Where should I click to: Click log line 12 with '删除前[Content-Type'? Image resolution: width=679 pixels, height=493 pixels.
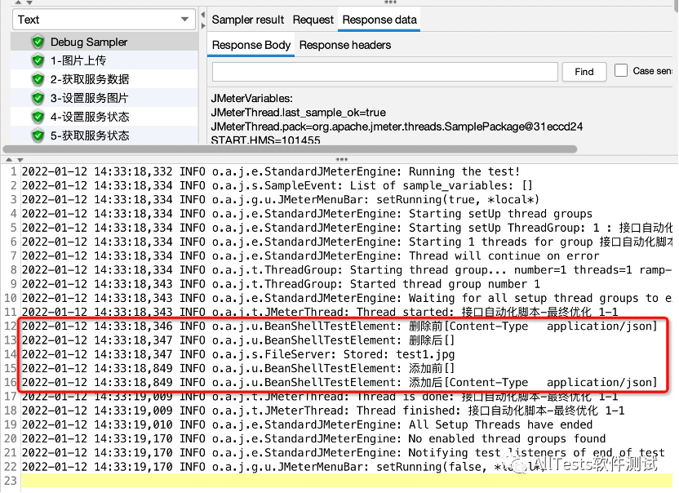(340, 326)
